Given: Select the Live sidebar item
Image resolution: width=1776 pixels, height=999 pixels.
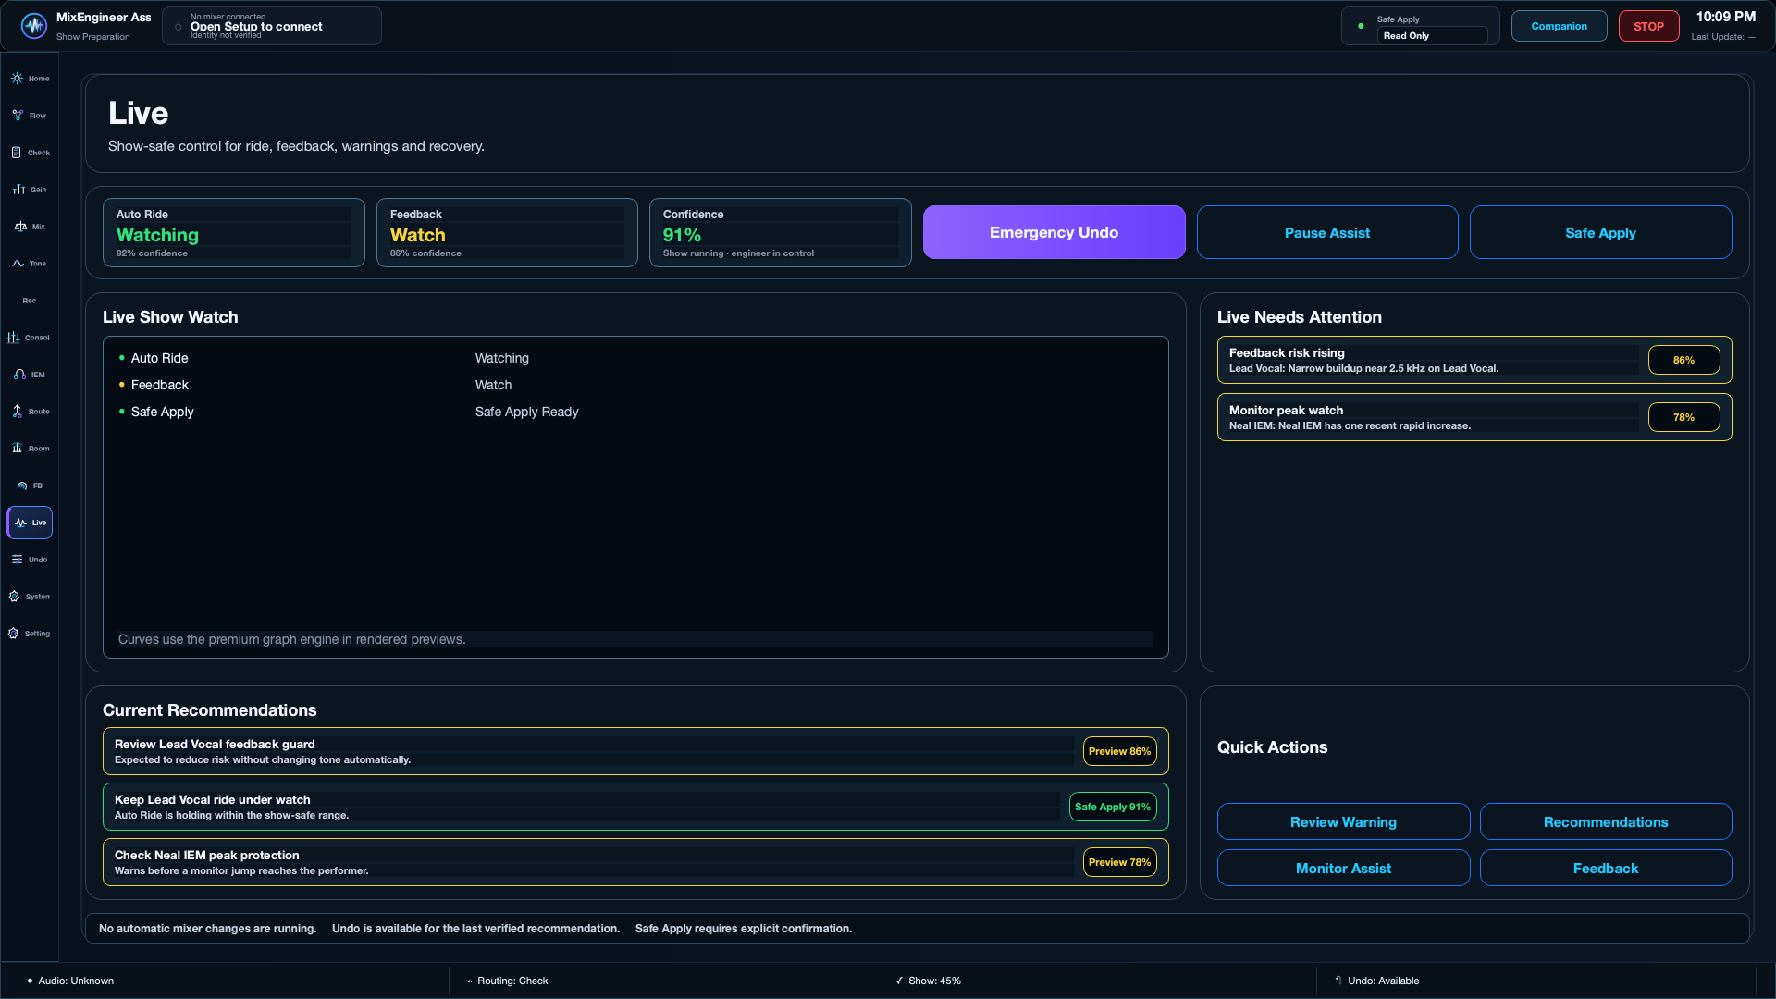Looking at the screenshot, I should 30,523.
